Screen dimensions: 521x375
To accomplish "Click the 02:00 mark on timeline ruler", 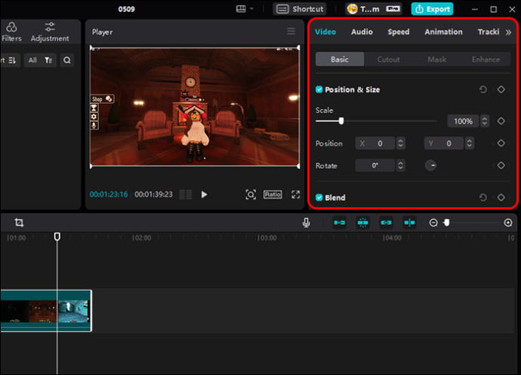I will point(142,238).
